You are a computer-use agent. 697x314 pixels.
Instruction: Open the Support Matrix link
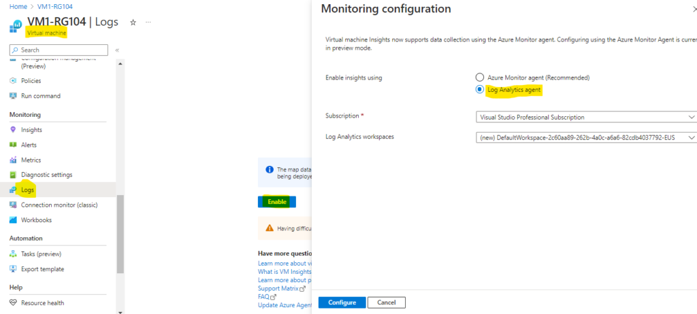coord(278,288)
